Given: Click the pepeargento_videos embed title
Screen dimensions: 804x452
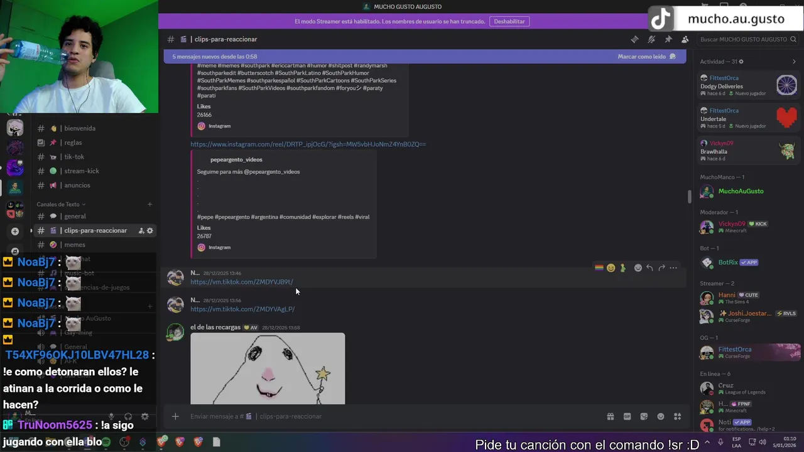Looking at the screenshot, I should 236,159.
